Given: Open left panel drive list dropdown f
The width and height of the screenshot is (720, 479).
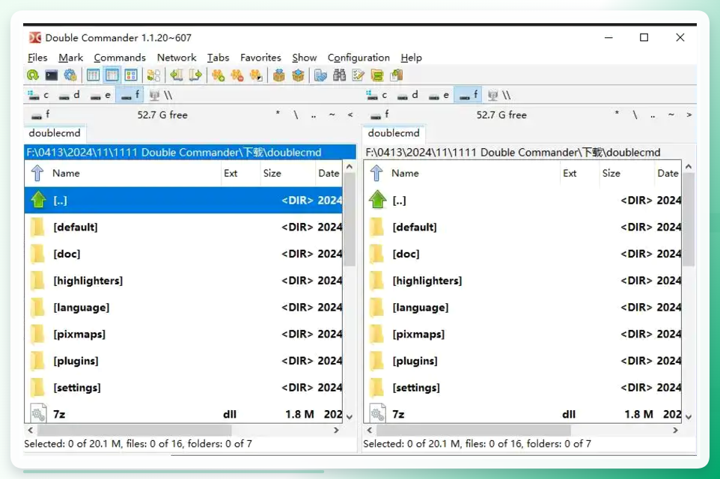Looking at the screenshot, I should tap(40, 115).
